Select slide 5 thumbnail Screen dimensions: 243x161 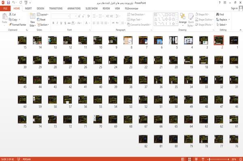click(x=173, y=40)
